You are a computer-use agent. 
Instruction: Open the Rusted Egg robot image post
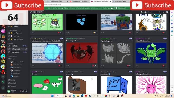coord(116,22)
